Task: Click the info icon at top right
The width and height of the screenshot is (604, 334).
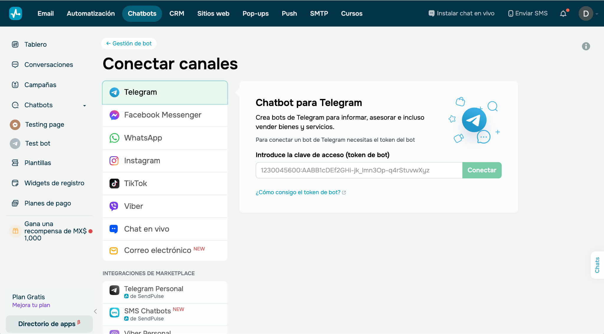Action: [x=586, y=46]
